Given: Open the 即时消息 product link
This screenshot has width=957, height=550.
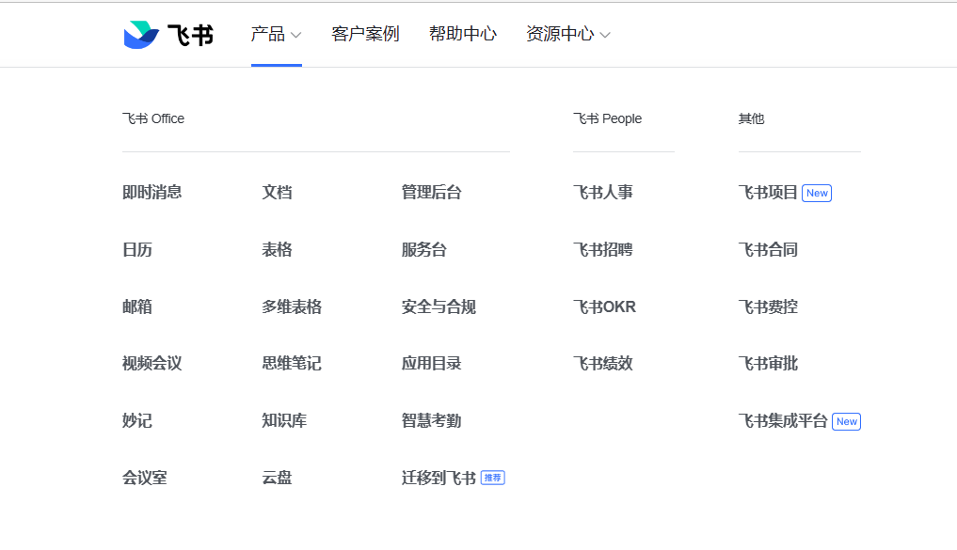Looking at the screenshot, I should pos(152,192).
